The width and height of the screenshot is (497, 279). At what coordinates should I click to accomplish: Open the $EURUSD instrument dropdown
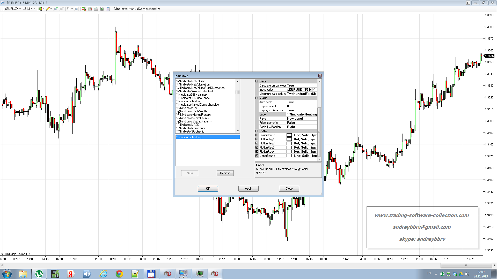click(13, 9)
